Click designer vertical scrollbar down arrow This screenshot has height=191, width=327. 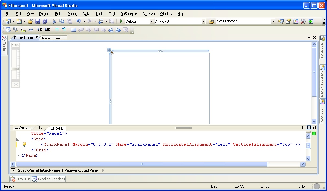coord(314,121)
